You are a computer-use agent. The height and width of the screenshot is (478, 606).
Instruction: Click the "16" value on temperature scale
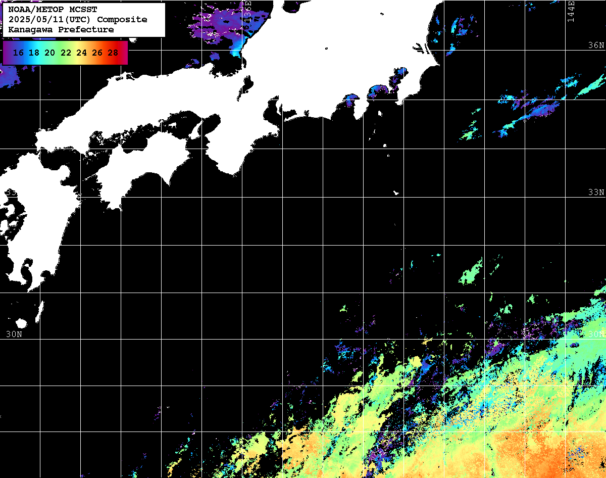pos(19,53)
